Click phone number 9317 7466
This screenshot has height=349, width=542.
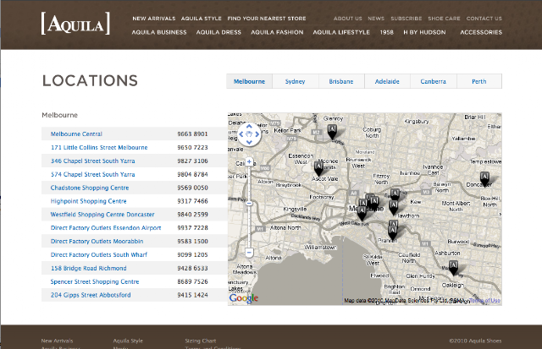pos(192,201)
